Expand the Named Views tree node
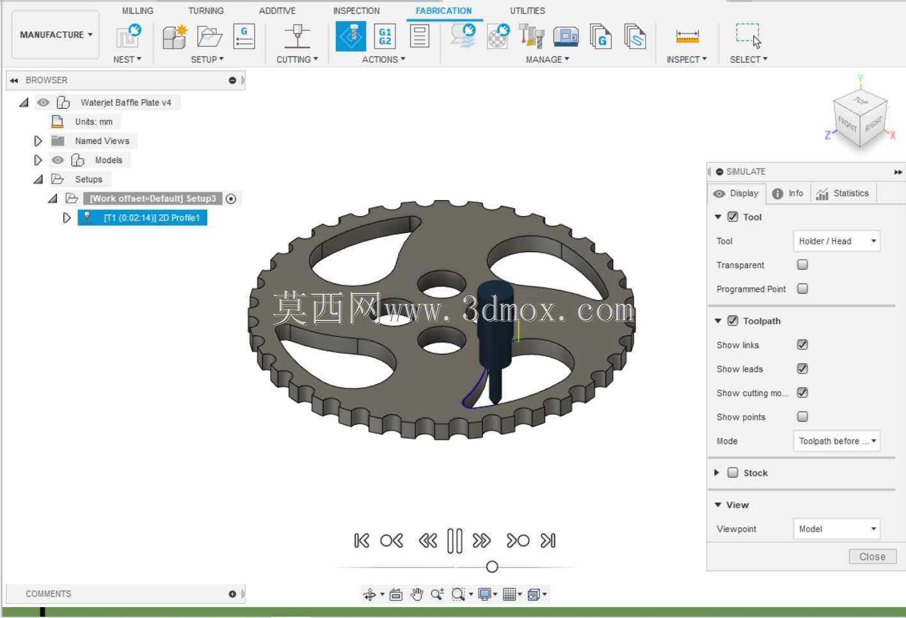 point(38,141)
